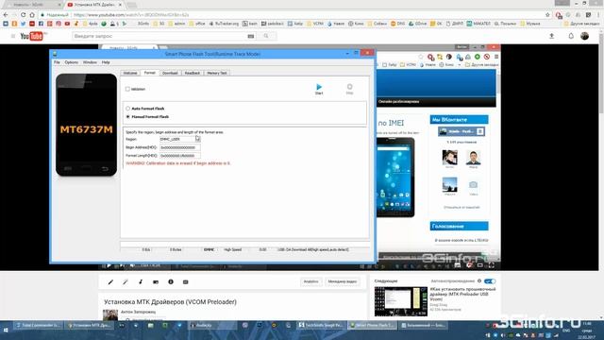Click the Begin Address(HEX) input field
Screen dimensions: 604x340
pyautogui.click(x=180, y=147)
